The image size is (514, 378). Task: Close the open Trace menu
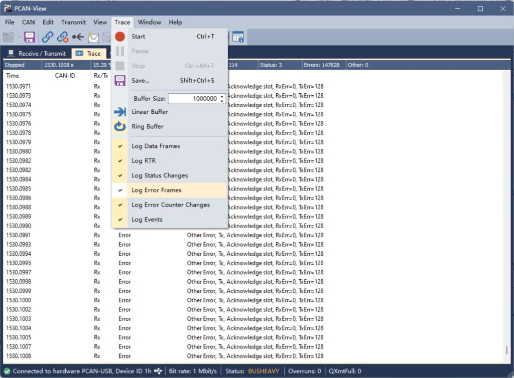[122, 22]
